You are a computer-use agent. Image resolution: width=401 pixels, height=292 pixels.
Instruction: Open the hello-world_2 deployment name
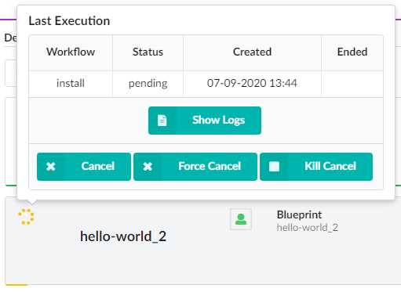123,236
